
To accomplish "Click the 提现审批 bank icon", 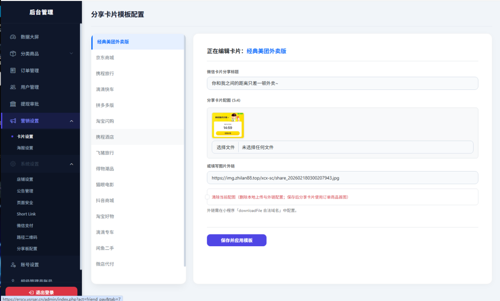I will pos(13,104).
